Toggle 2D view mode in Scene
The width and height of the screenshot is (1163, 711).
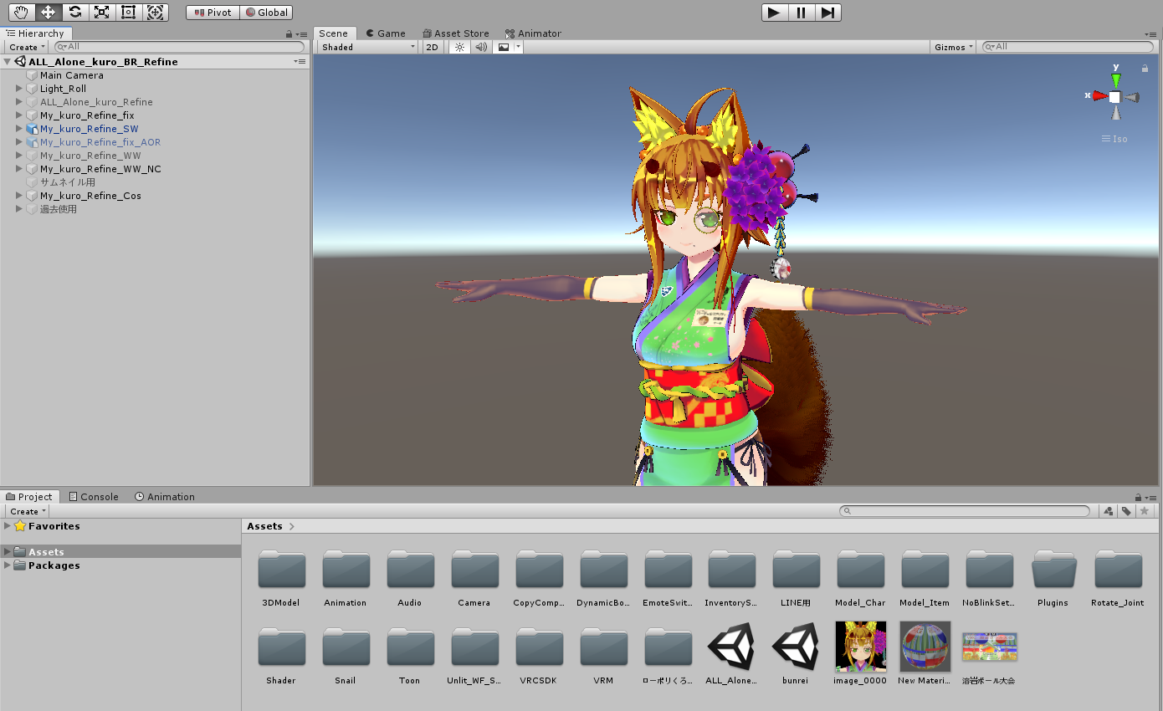[432, 48]
